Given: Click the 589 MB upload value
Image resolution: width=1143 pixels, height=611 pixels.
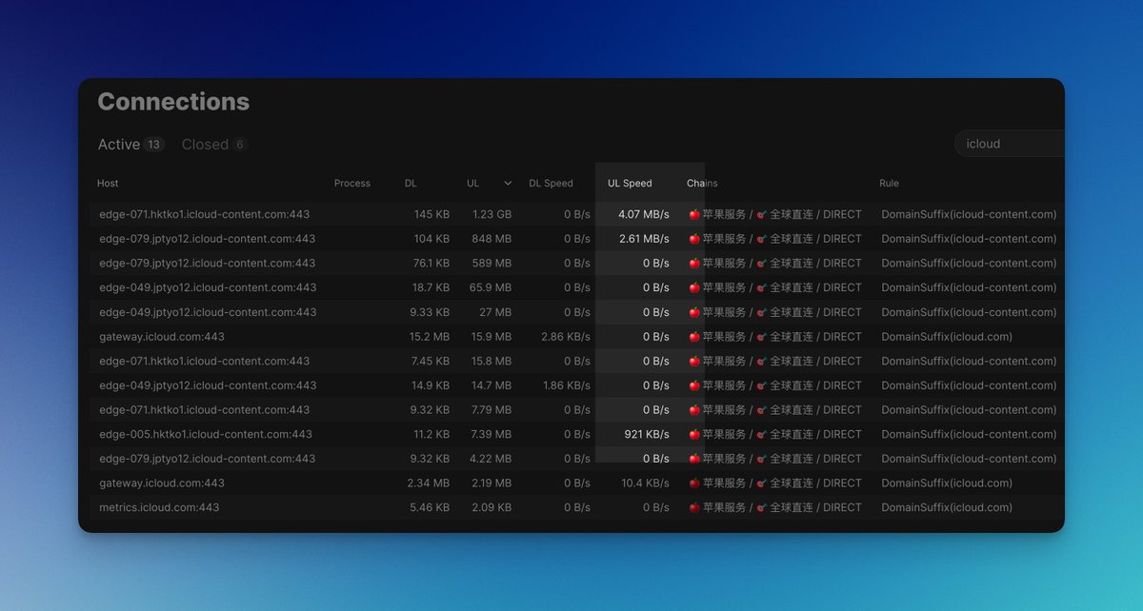Looking at the screenshot, I should pos(491,263).
